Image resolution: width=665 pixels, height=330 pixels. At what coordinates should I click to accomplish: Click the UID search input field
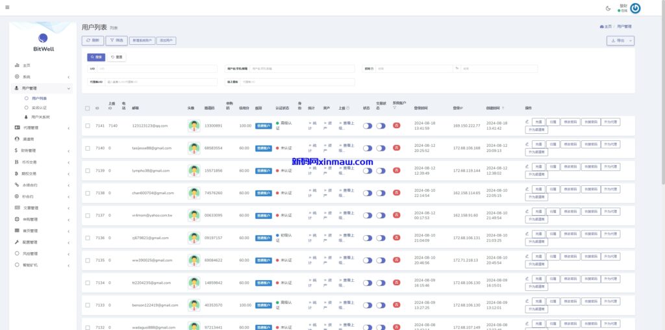156,68
